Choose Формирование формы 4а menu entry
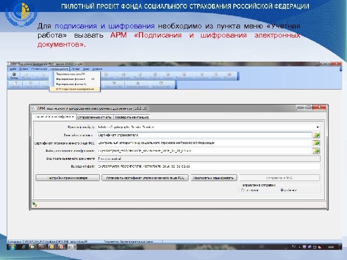Screen dimensions: 347x260 pos(75,84)
